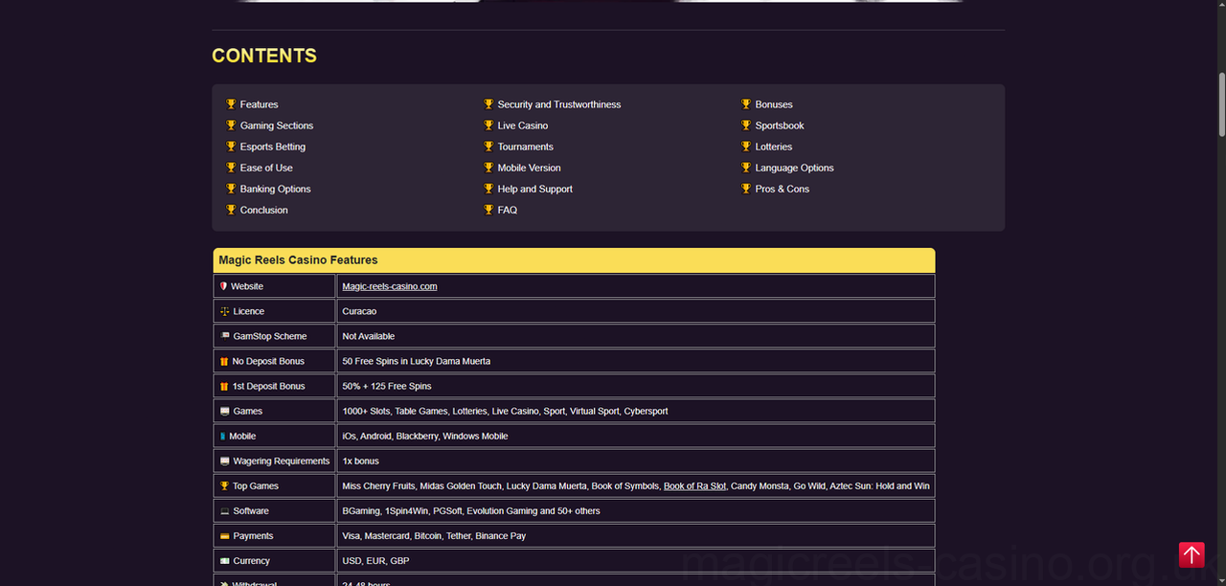
Task: Click the card icon in Payments row
Action: [225, 536]
